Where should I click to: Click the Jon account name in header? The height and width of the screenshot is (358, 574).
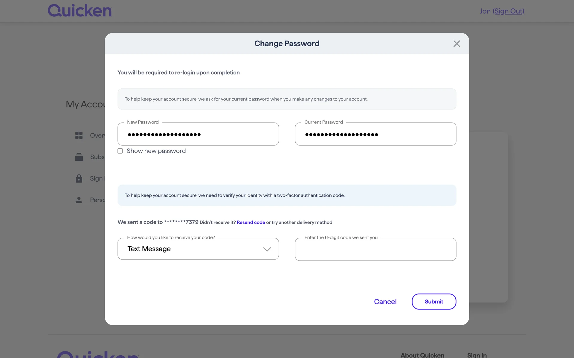coord(485,11)
